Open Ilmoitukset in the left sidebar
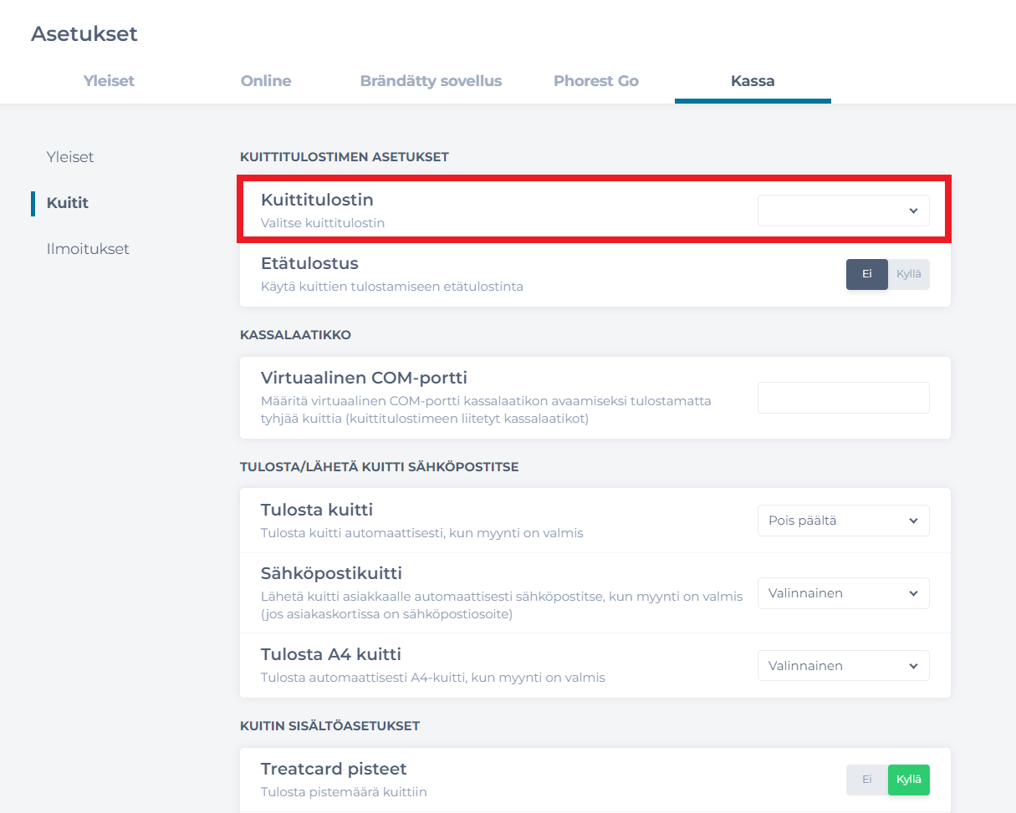Screen dimensions: 1016x813 point(88,249)
